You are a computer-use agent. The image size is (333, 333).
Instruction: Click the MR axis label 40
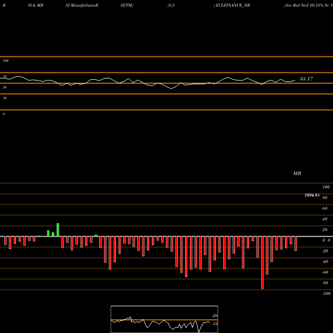(x=325, y=219)
